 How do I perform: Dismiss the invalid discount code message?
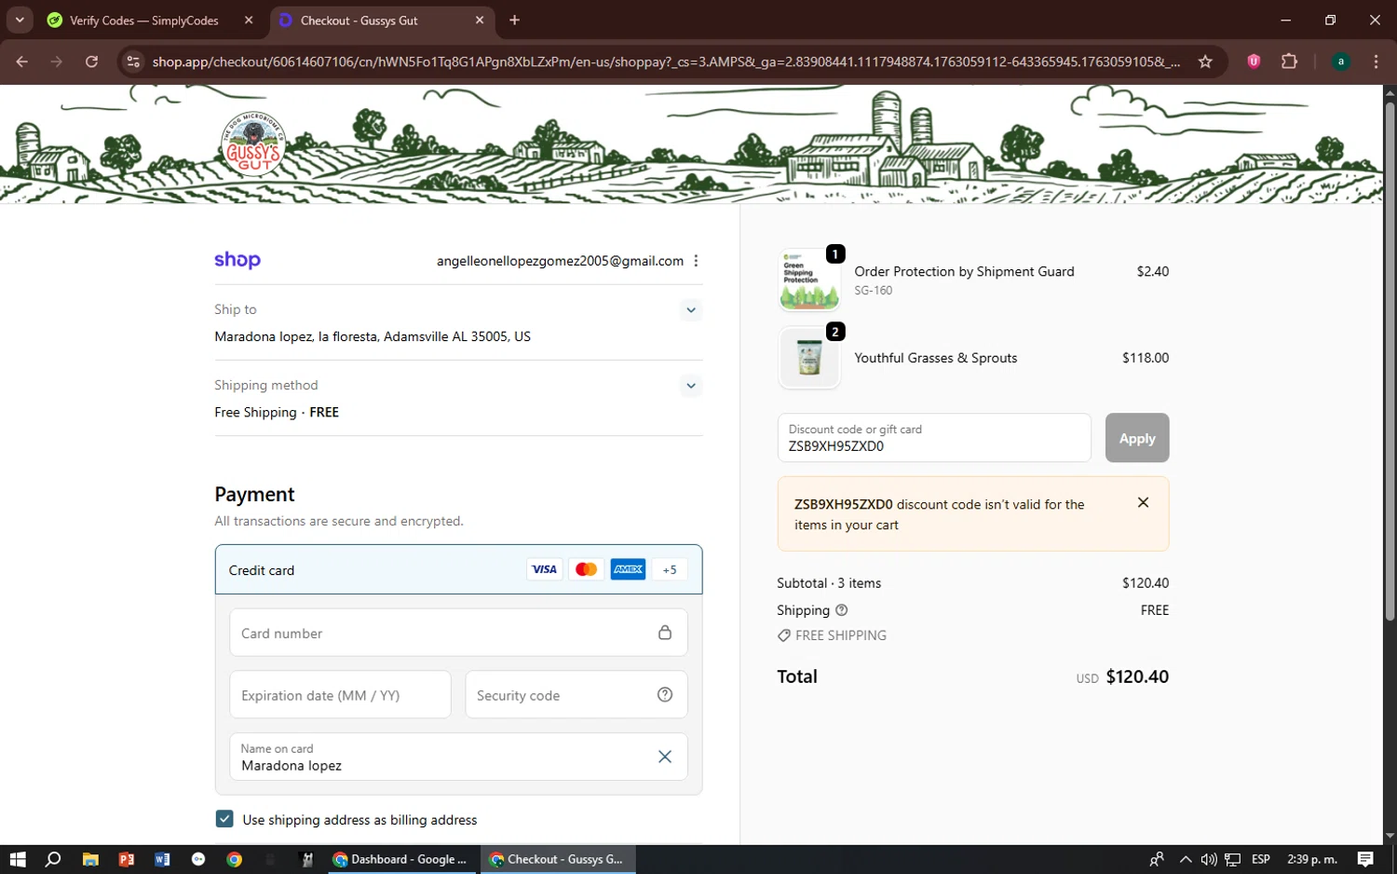tap(1143, 502)
